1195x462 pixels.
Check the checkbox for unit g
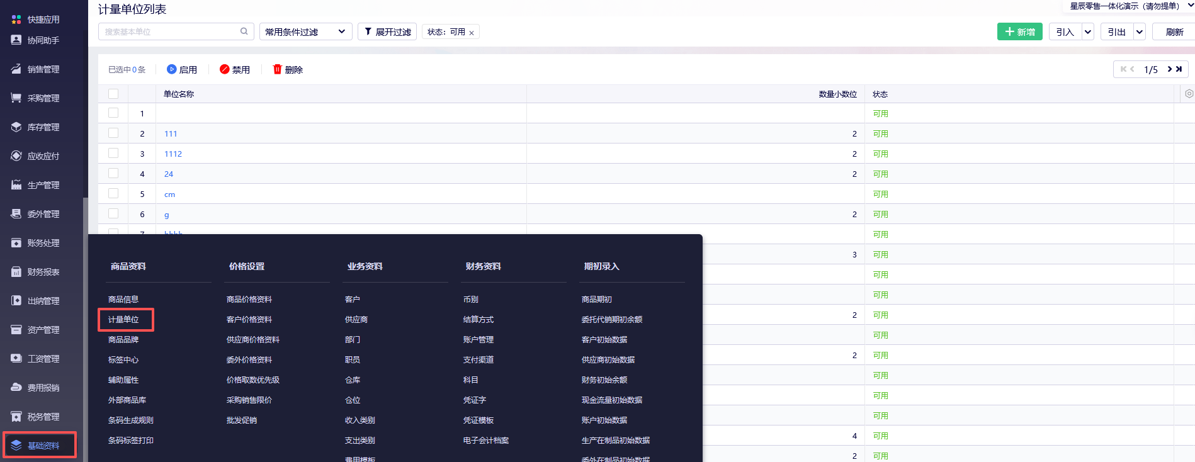(113, 213)
